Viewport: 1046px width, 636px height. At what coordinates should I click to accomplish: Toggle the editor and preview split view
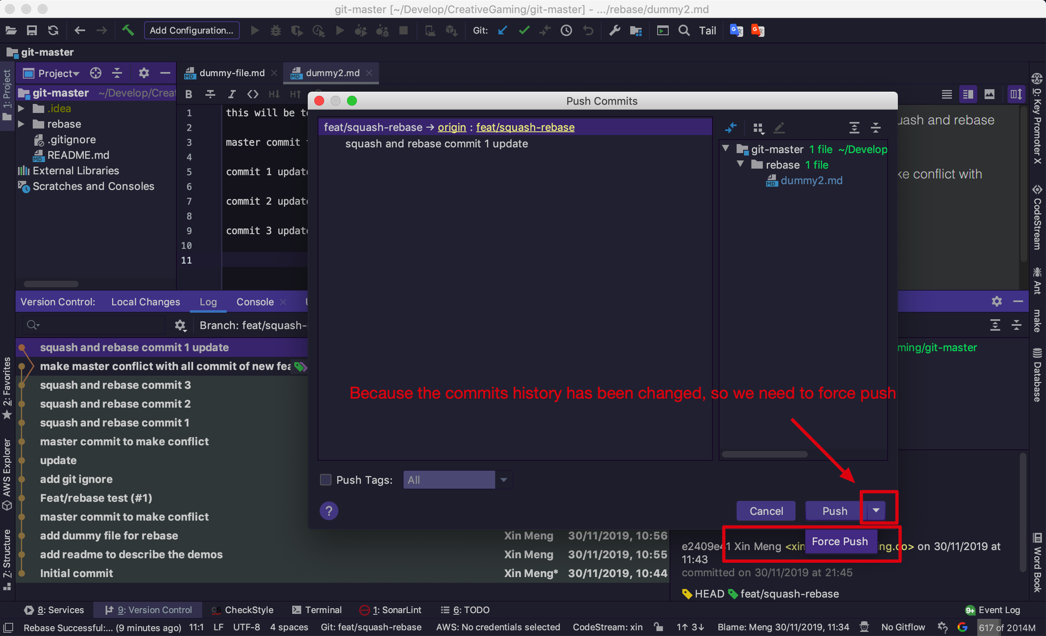(x=968, y=94)
